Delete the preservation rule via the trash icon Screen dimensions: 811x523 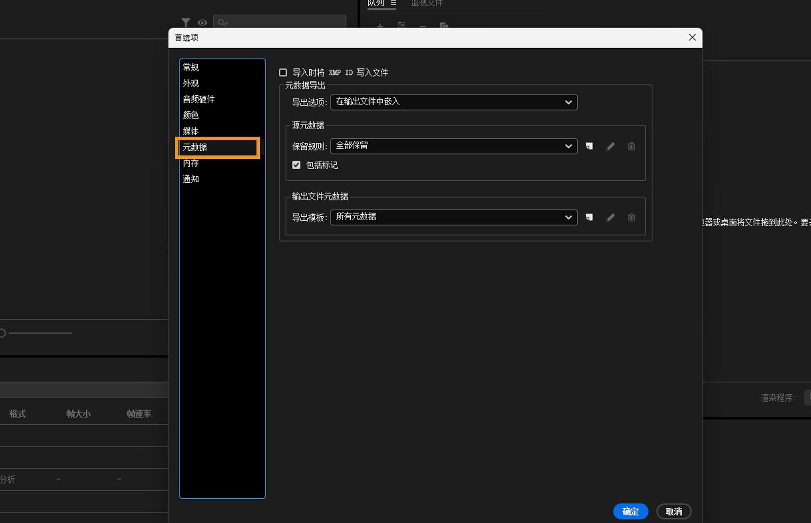(631, 146)
